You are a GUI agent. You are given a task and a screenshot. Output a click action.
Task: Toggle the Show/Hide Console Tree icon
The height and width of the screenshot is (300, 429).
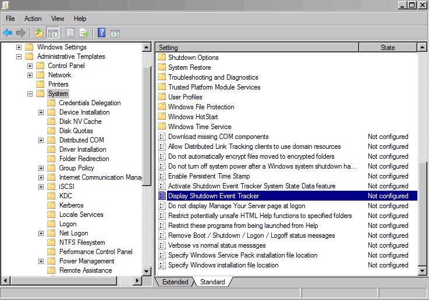point(52,33)
